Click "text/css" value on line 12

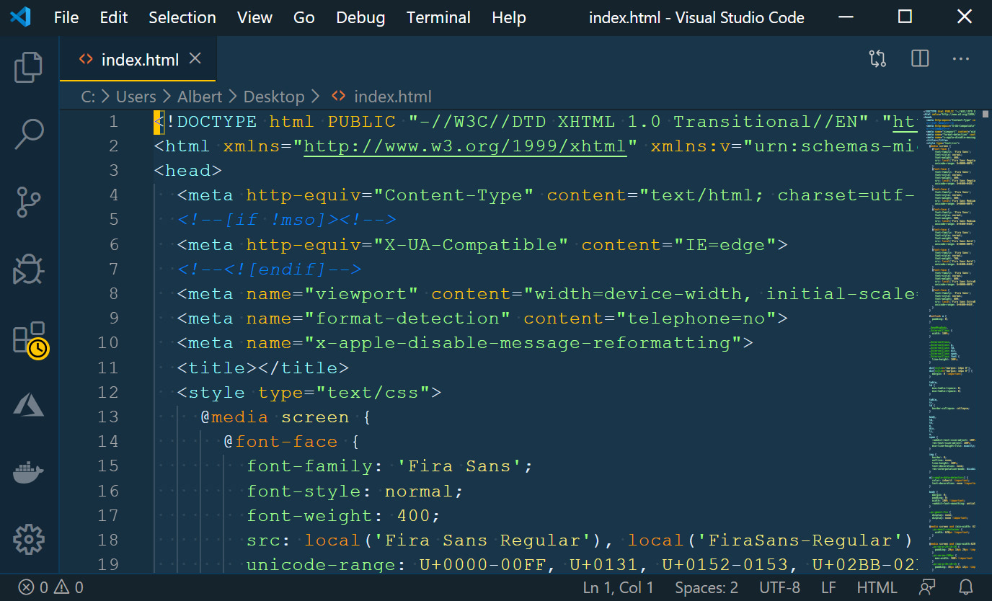[x=373, y=393]
